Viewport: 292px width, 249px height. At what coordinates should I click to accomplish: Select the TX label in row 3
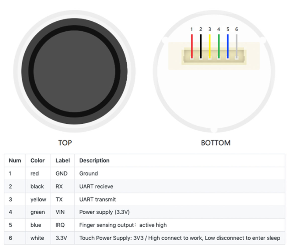[59, 199]
